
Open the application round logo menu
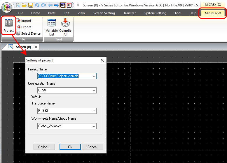click(7, 7)
